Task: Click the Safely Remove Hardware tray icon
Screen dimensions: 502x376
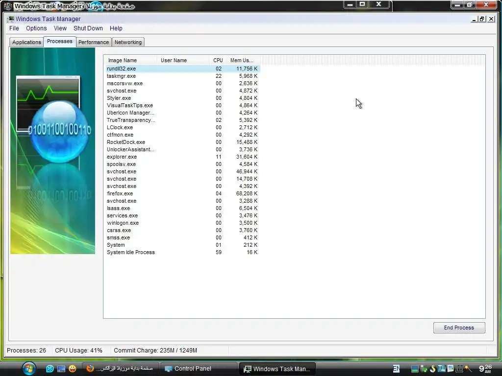Action: coord(424,369)
